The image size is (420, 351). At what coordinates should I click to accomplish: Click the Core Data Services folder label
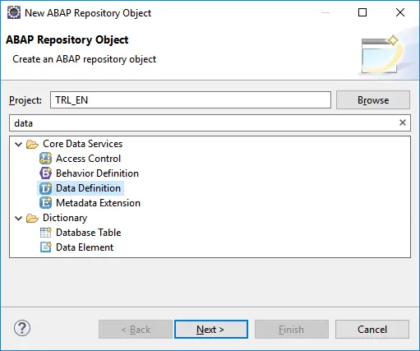(x=83, y=144)
